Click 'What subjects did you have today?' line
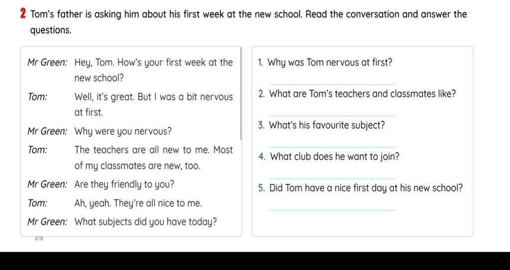Viewport: 510px width, 270px height. 146,222
